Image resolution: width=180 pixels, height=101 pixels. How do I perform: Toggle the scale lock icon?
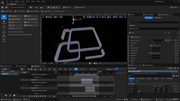click(x=139, y=91)
